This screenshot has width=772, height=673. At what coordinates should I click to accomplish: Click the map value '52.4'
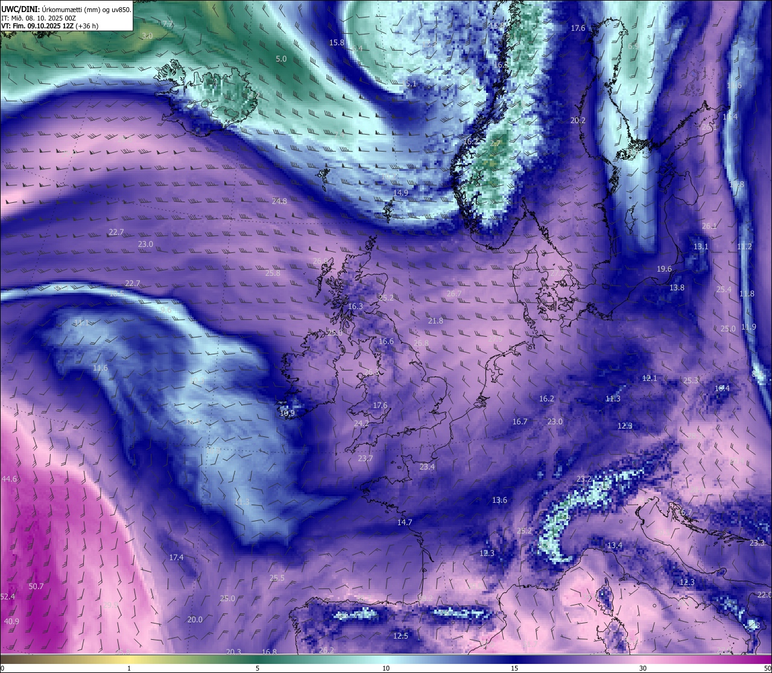(x=8, y=596)
